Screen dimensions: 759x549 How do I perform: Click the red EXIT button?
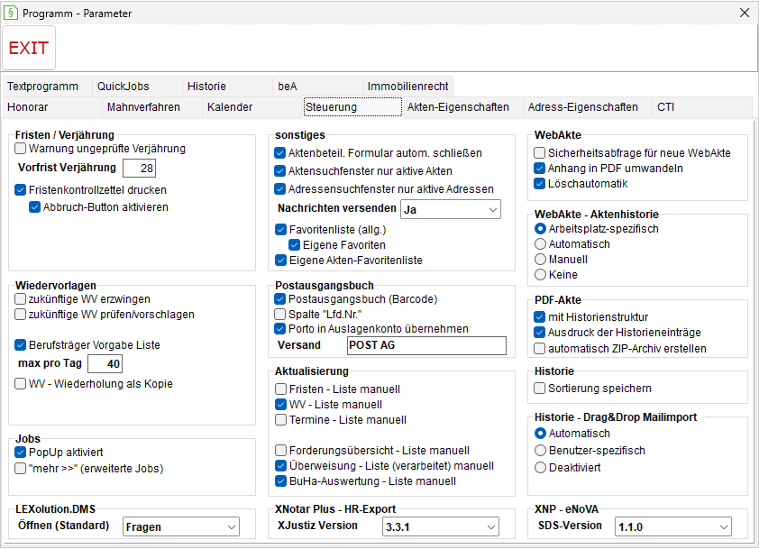pyautogui.click(x=29, y=48)
